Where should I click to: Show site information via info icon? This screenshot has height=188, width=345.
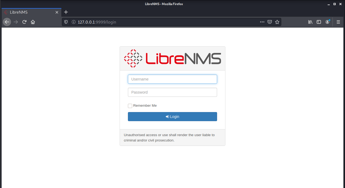pyautogui.click(x=74, y=22)
